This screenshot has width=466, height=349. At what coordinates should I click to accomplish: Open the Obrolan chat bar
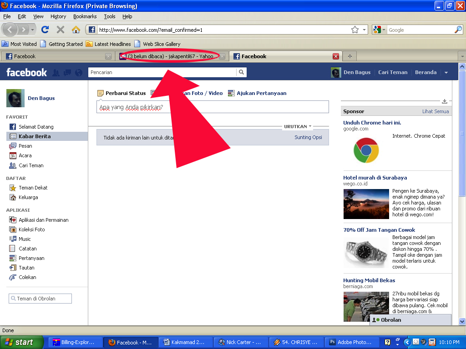click(410, 320)
